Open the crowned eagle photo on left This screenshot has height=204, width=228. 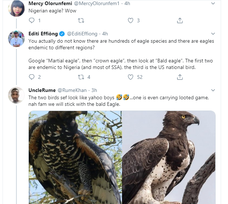tap(75, 157)
